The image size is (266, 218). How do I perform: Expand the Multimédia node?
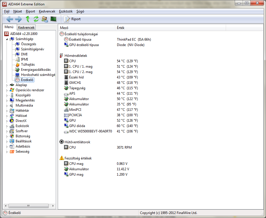pos(7,106)
